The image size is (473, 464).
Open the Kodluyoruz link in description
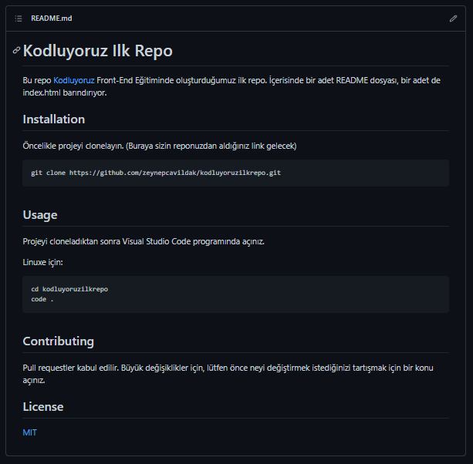74,80
